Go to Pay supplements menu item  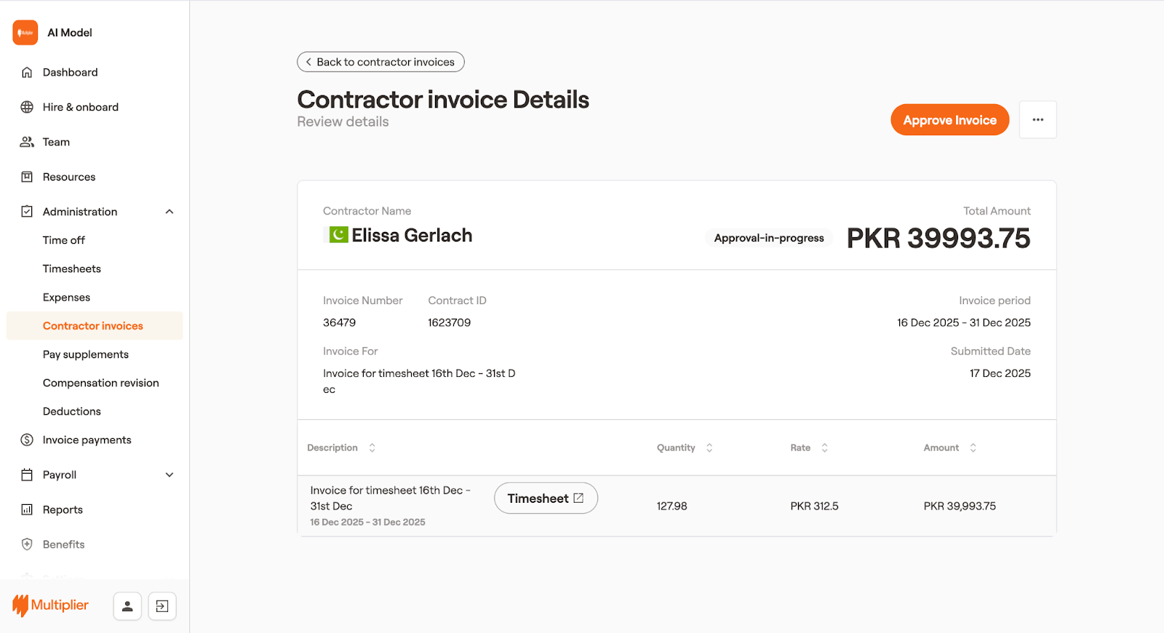(x=86, y=354)
